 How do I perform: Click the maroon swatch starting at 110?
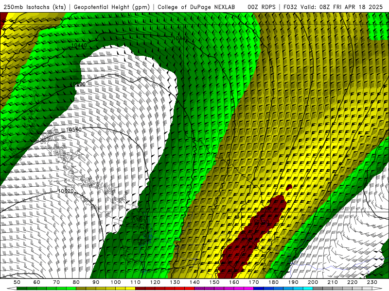[141, 289]
